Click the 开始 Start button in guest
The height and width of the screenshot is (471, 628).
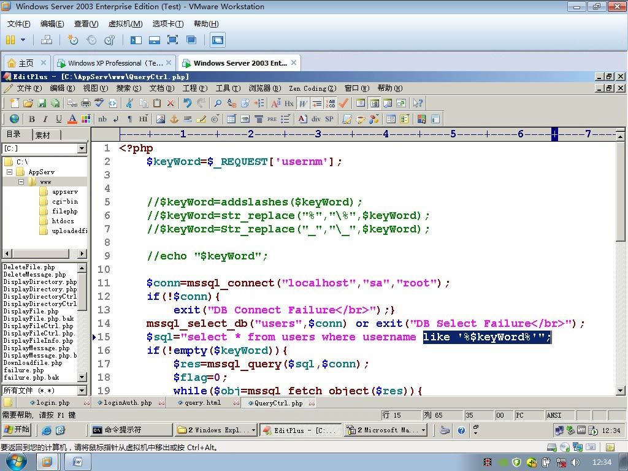[x=17, y=430]
